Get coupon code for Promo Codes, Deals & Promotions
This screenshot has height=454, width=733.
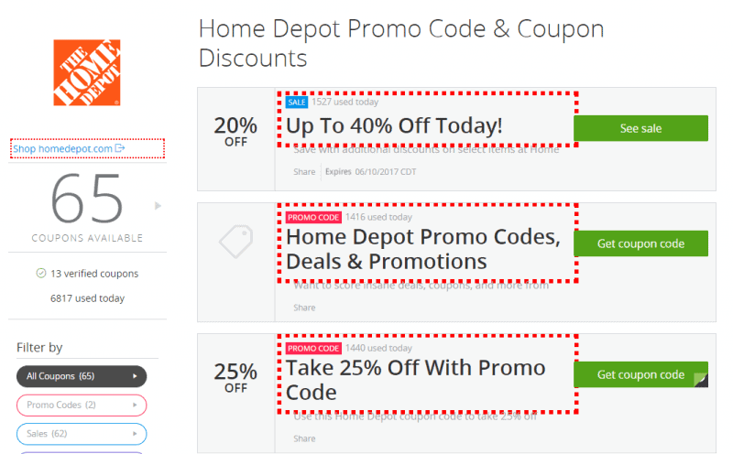click(x=640, y=243)
